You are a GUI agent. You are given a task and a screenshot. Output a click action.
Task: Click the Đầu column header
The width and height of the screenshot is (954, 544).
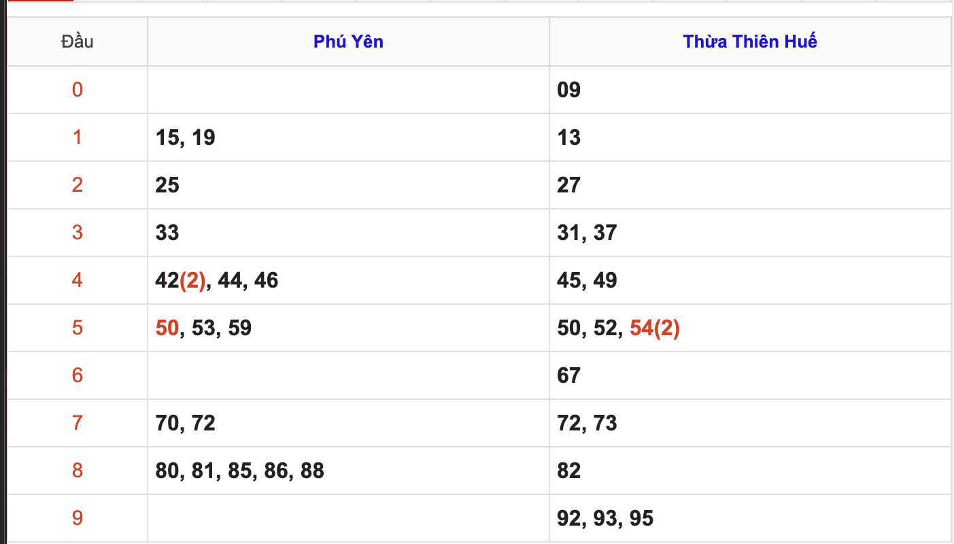77,41
